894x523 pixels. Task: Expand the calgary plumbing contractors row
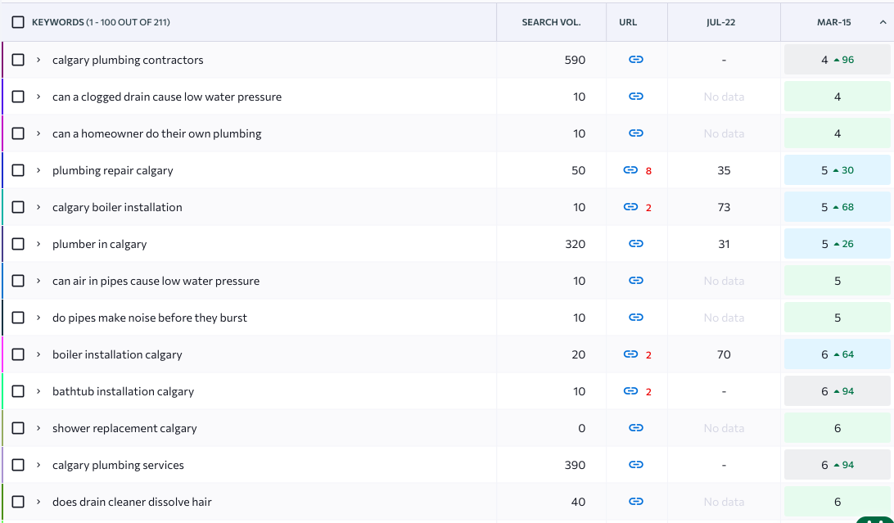pyautogui.click(x=38, y=60)
